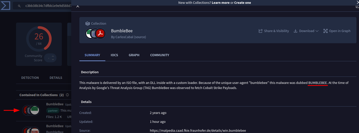Upvote the community score

(53, 56)
